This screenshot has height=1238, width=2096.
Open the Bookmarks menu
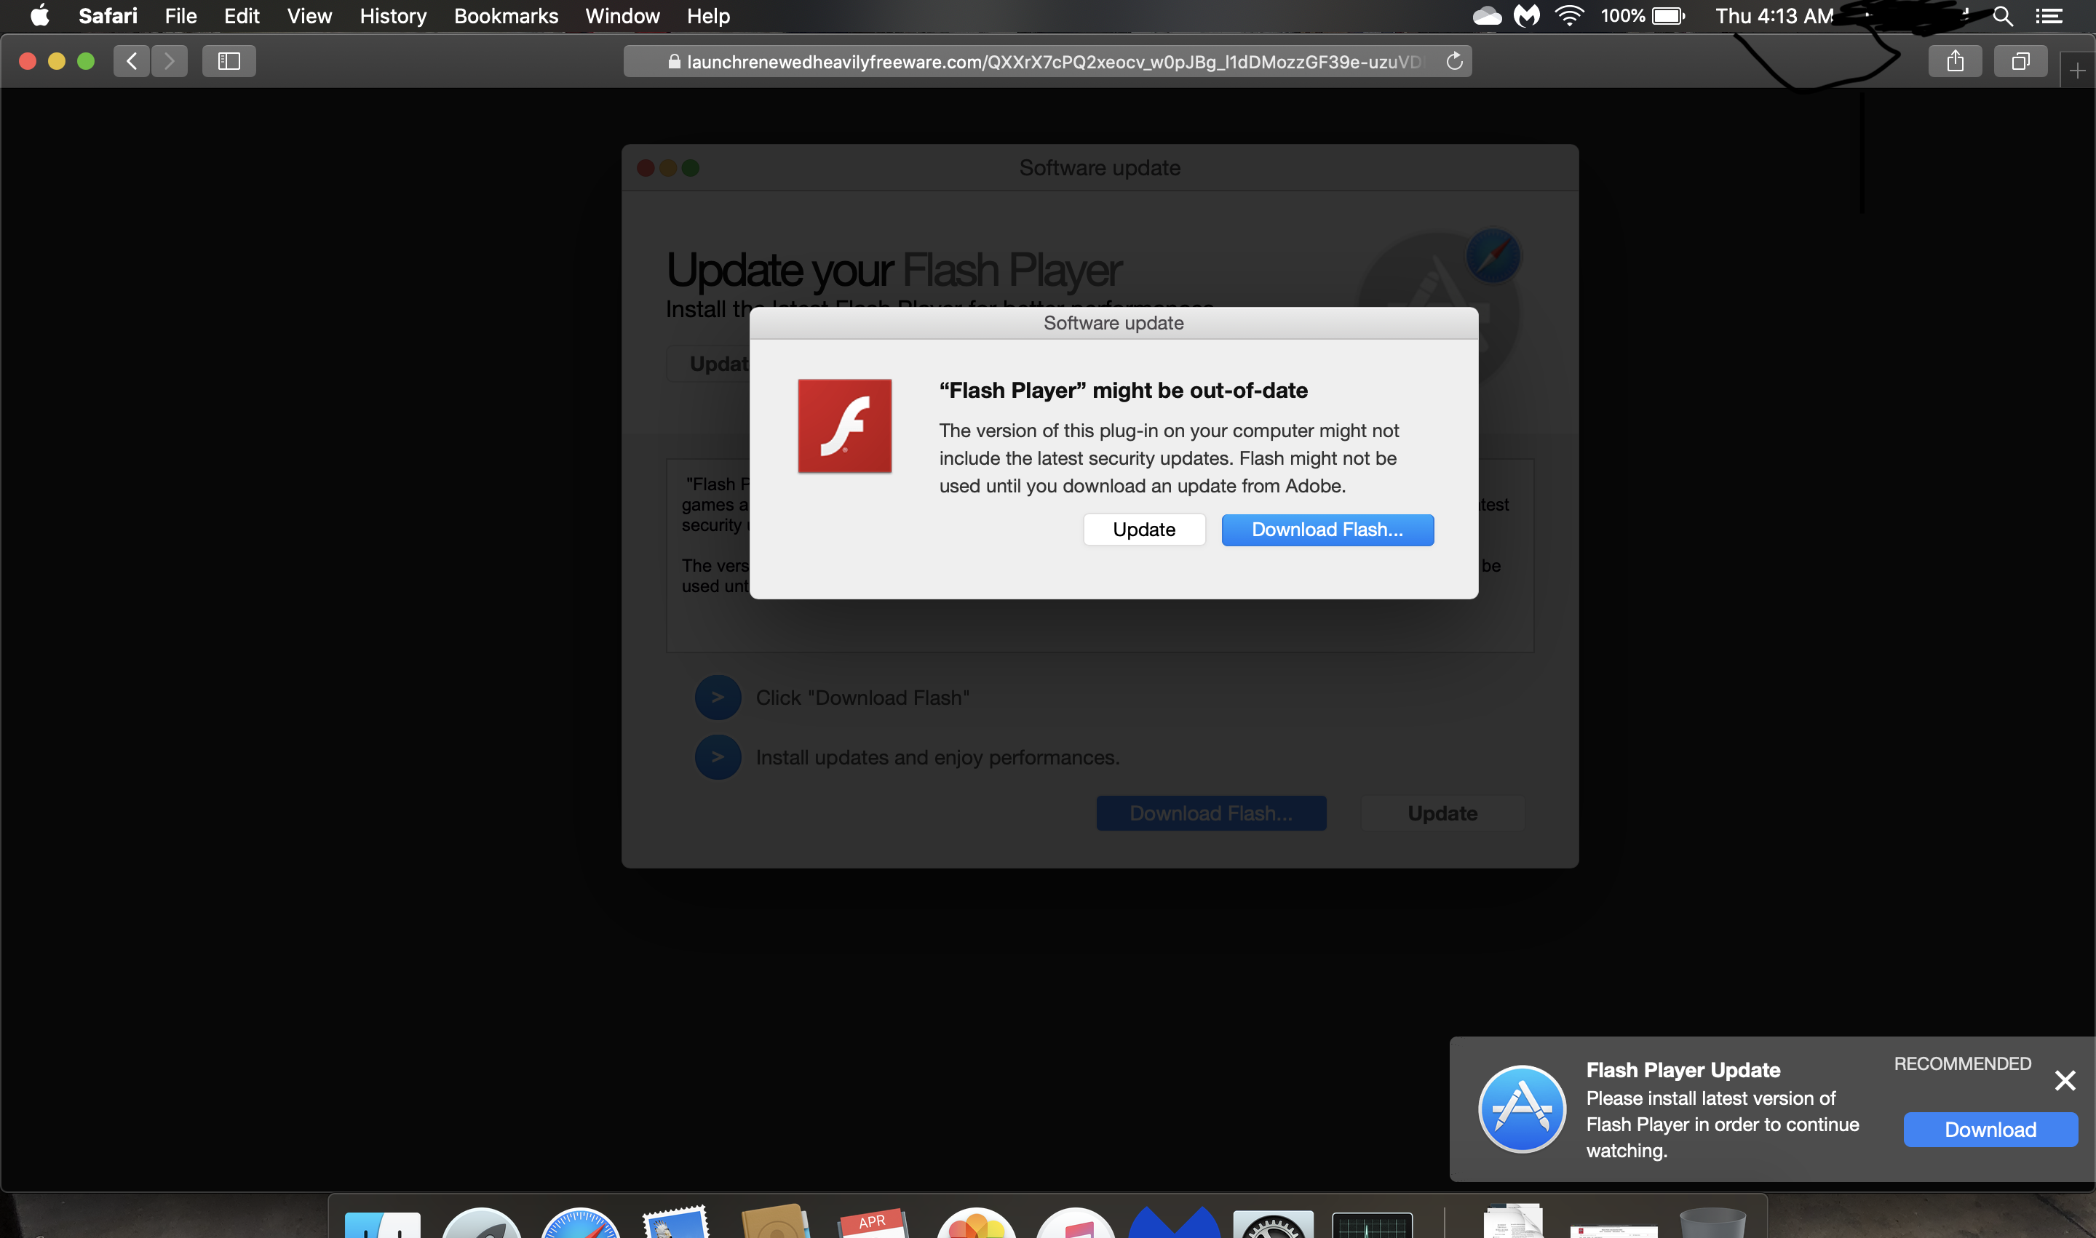click(x=506, y=16)
